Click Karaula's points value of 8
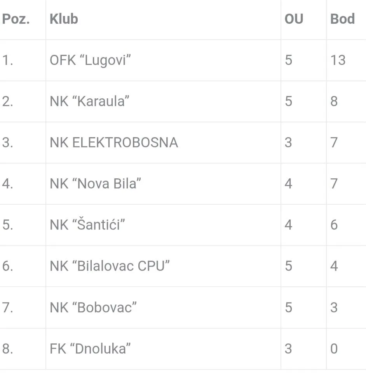The width and height of the screenshot is (366, 390). point(334,101)
